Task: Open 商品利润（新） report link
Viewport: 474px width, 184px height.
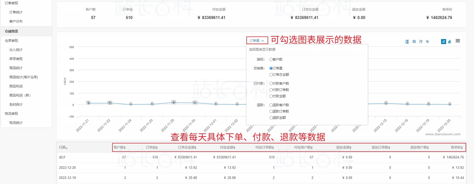Action: [20, 95]
